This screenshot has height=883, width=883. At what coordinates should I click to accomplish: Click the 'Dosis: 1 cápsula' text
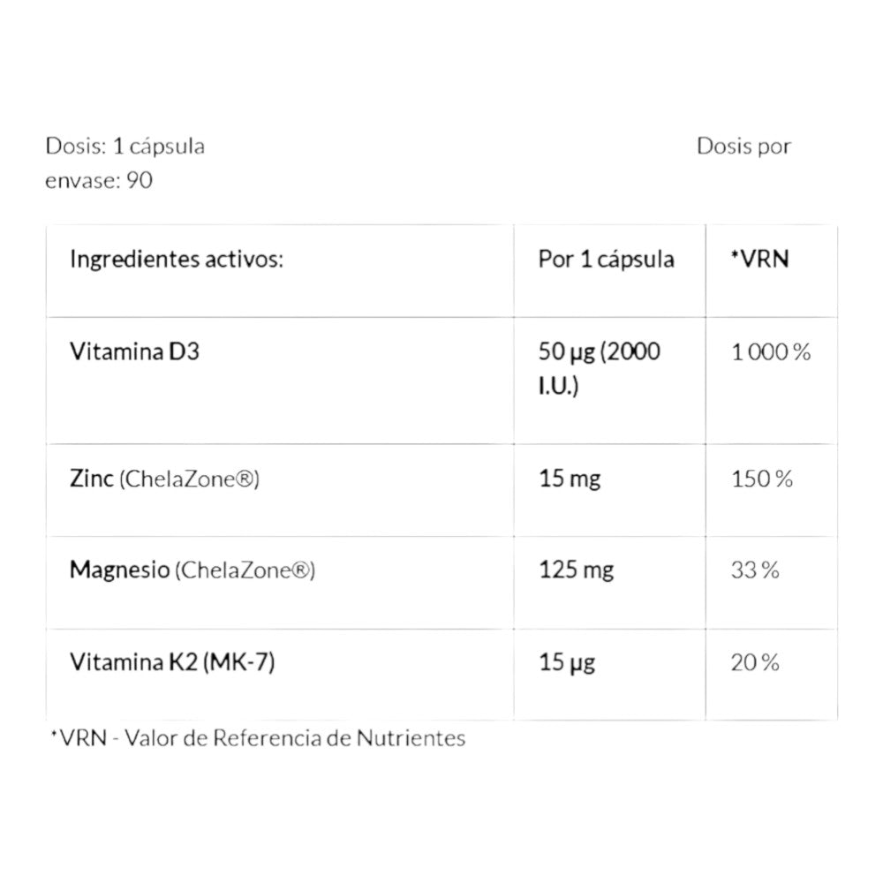pos(125,146)
